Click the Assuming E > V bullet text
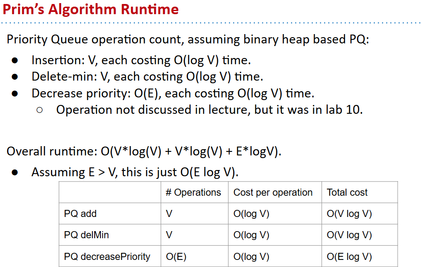The width and height of the screenshot is (422, 267). coord(135,172)
